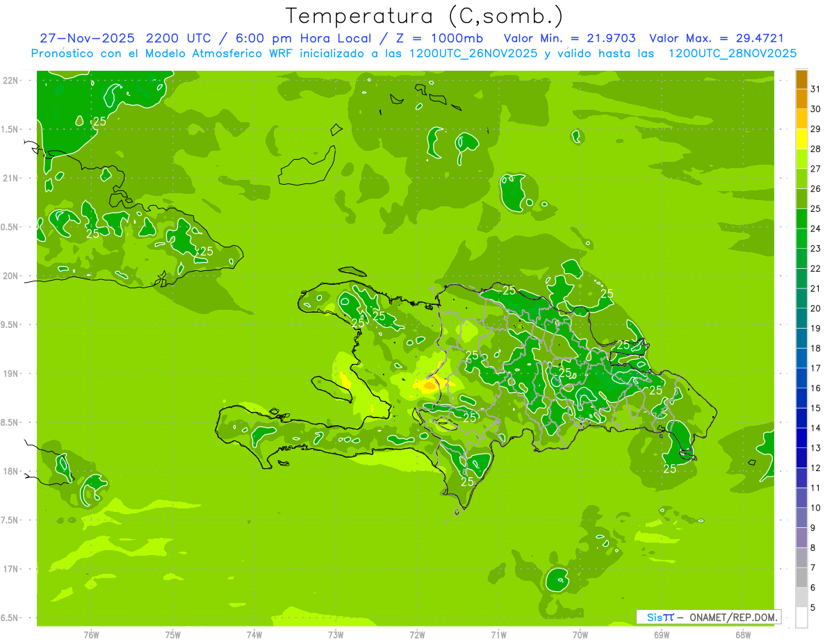Viewport: 834px width, 644px height.
Task: Click the 73W longitude axis label
Action: [x=336, y=635]
